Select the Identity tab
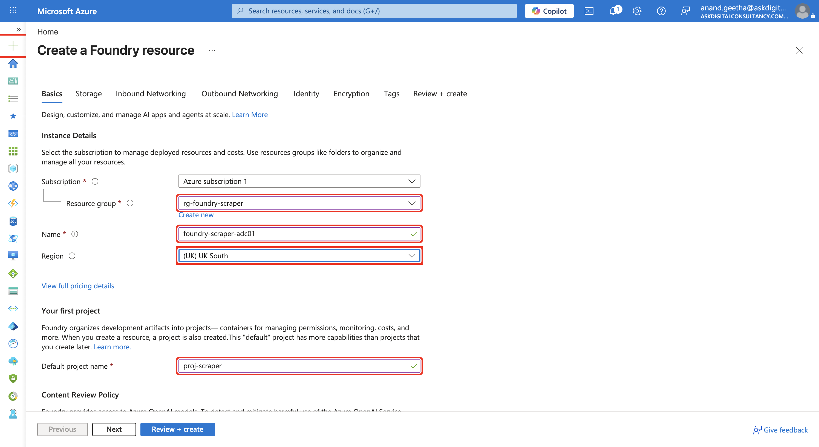Image resolution: width=819 pixels, height=447 pixels. pos(306,94)
